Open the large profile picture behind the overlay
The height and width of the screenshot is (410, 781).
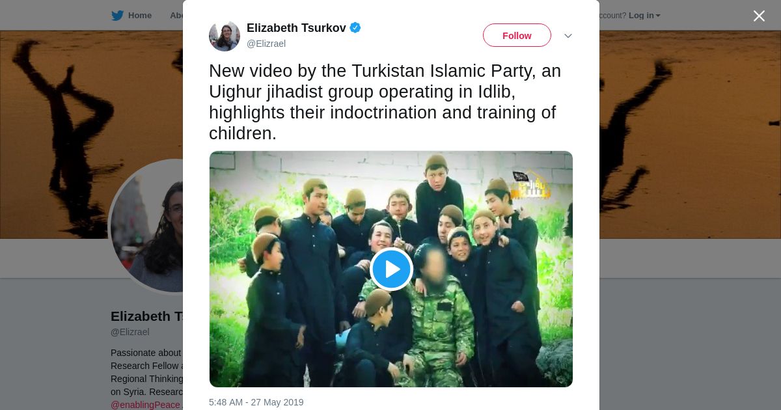coord(146,226)
